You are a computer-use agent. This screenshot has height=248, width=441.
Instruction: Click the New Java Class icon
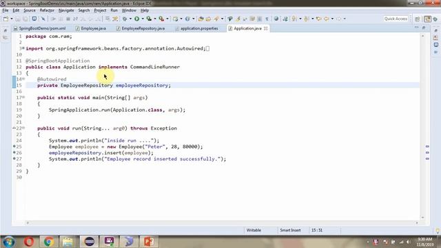(x=187, y=19)
